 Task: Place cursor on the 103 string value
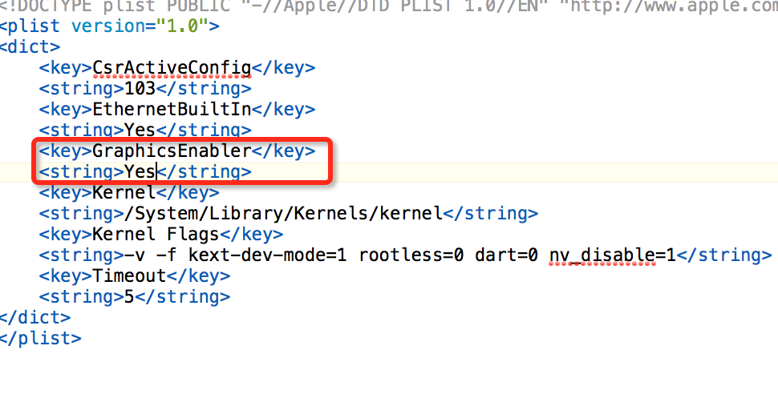click(x=140, y=89)
